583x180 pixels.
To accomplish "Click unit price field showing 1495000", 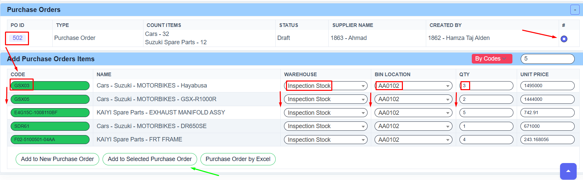I will coord(547,86).
